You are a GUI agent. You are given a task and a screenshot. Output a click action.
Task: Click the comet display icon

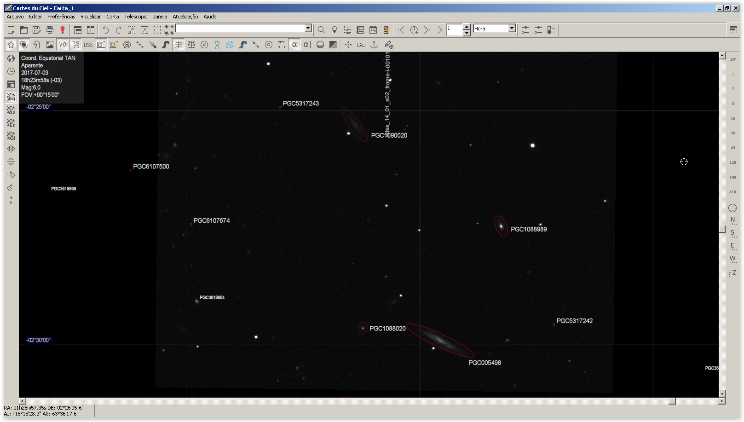(153, 45)
